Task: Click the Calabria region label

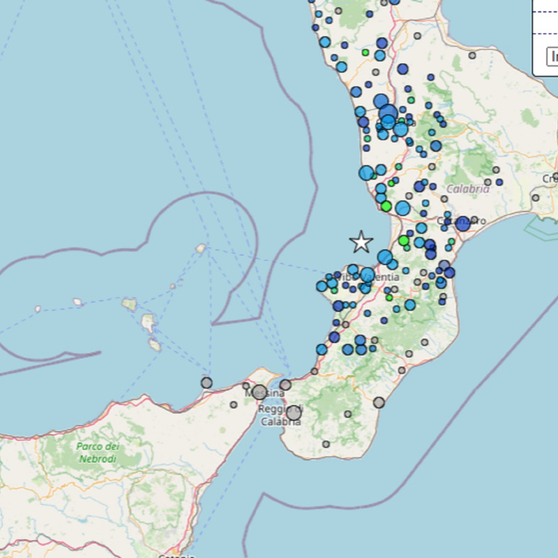Action: click(466, 187)
